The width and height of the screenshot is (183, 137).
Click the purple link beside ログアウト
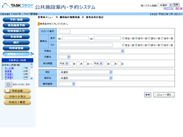point(179,9)
